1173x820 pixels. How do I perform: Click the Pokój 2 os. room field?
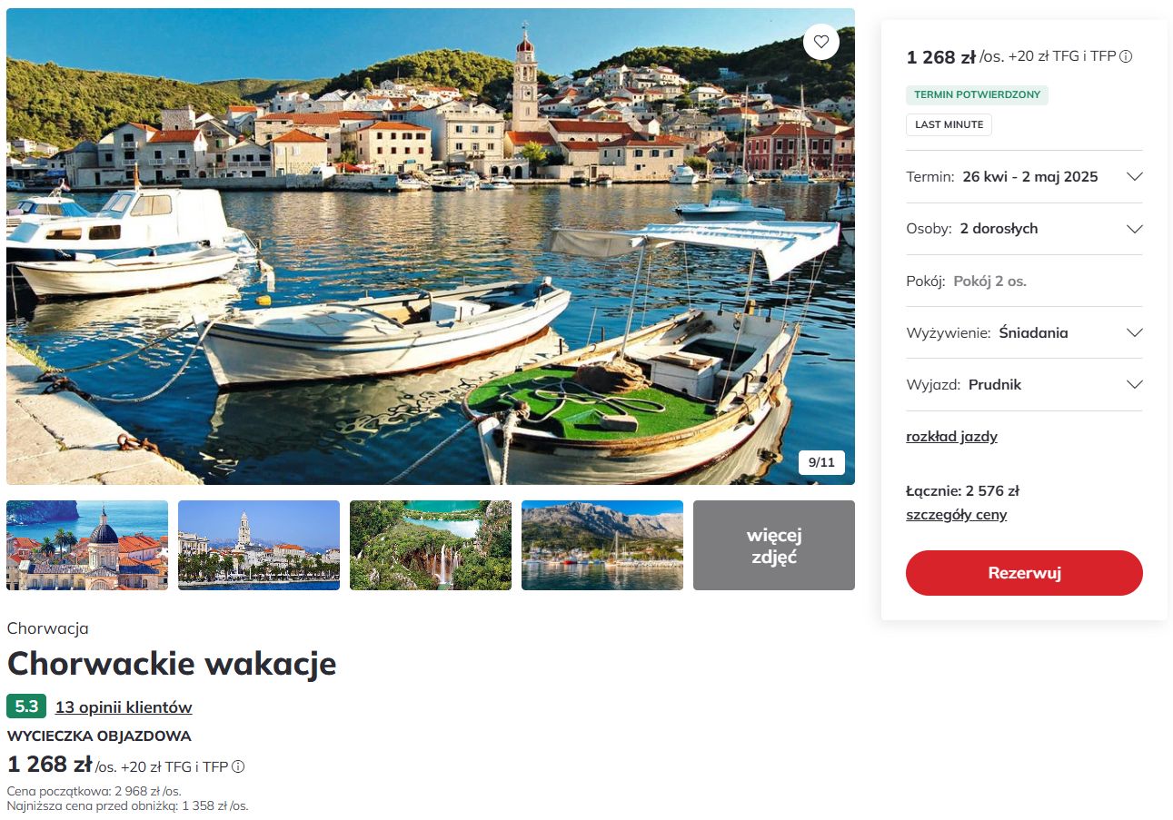tap(1024, 281)
